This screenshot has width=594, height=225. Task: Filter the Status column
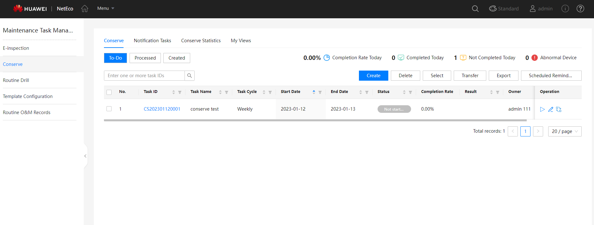[410, 92]
